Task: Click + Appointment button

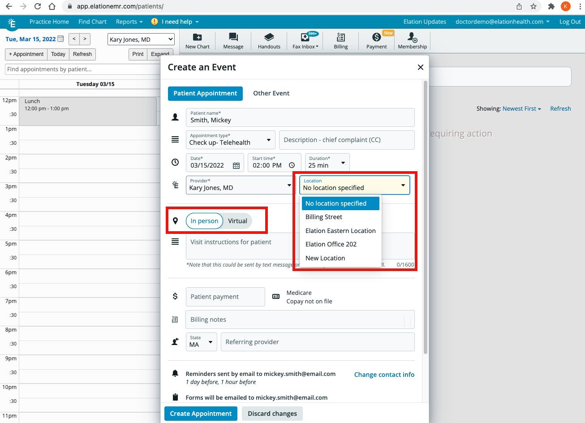Action: click(x=26, y=54)
